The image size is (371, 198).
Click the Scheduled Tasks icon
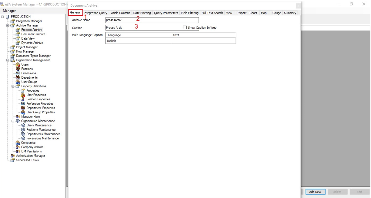[x=13, y=160]
